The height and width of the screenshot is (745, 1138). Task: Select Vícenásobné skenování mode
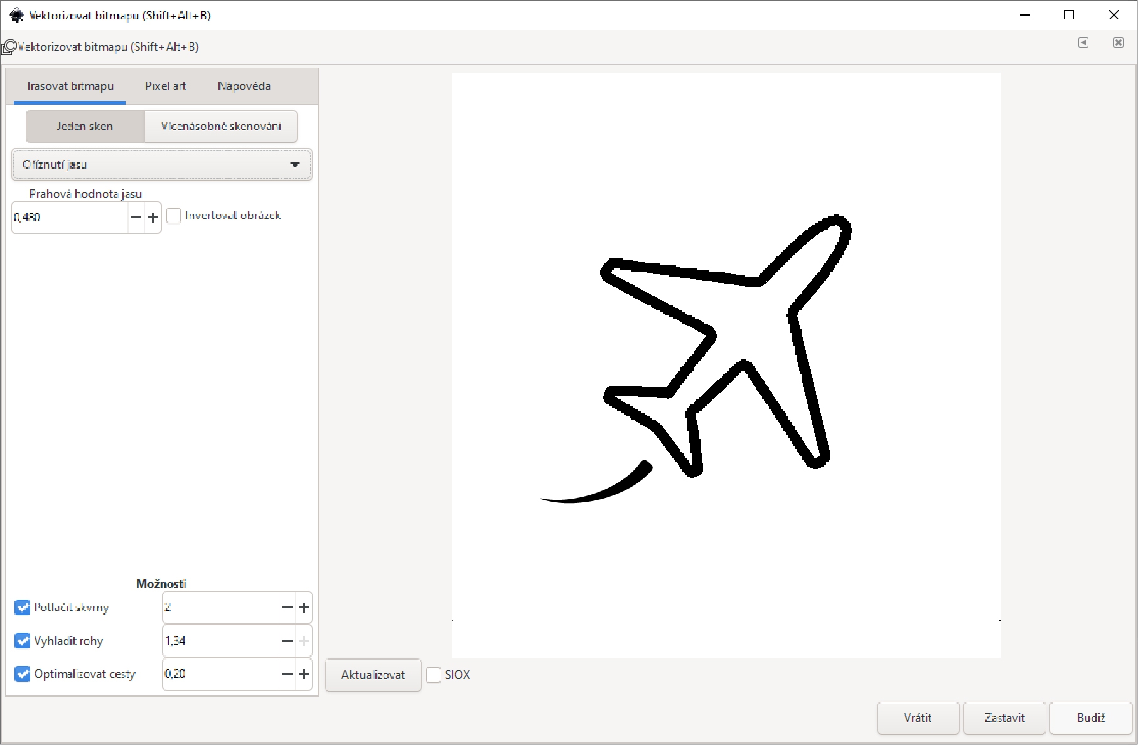pos(221,127)
